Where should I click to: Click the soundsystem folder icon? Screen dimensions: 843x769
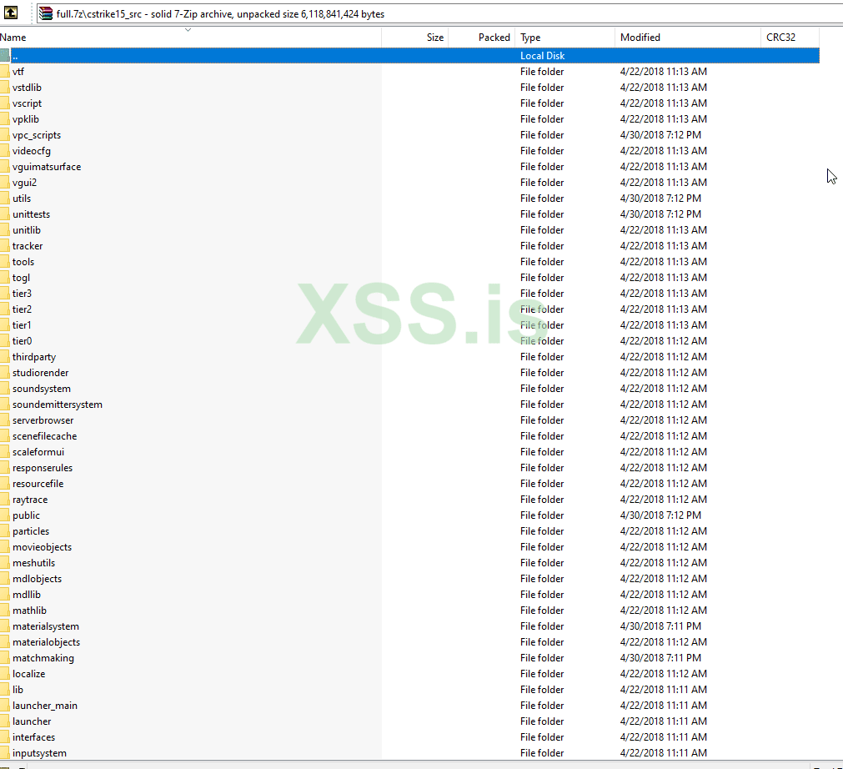pyautogui.click(x=5, y=389)
